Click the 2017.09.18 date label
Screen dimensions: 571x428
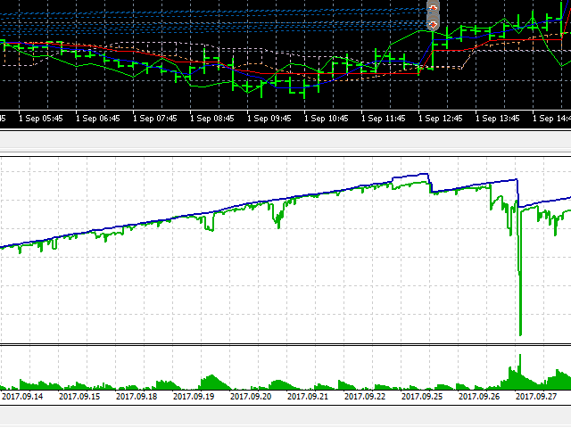point(137,397)
